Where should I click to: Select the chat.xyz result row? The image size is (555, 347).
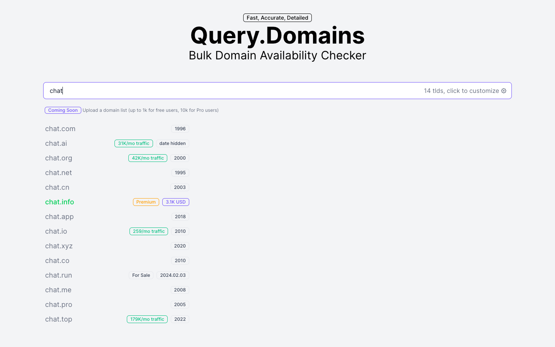click(x=59, y=246)
